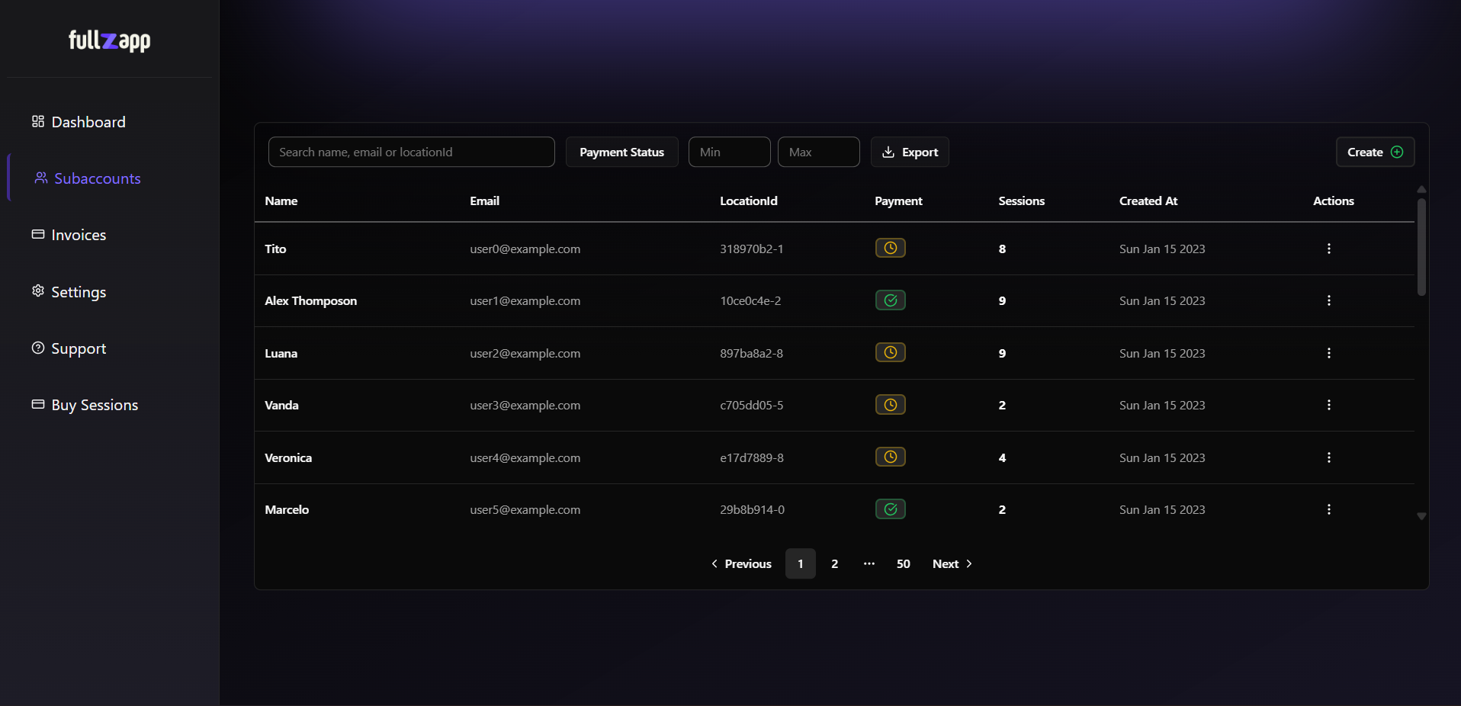Open the three-dot actions menu for Tito
This screenshot has height=706, width=1461.
pos(1328,249)
